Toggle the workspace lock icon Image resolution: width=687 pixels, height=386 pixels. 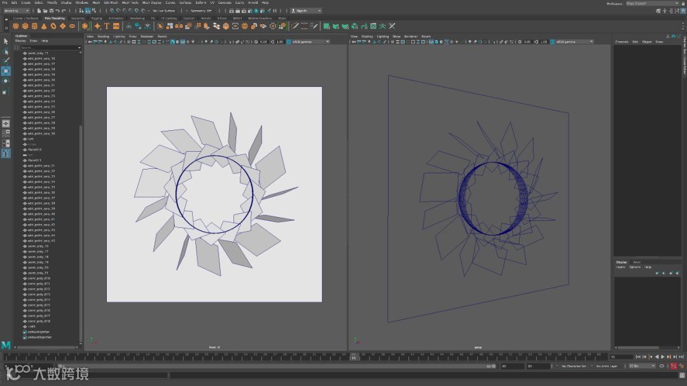coord(682,3)
